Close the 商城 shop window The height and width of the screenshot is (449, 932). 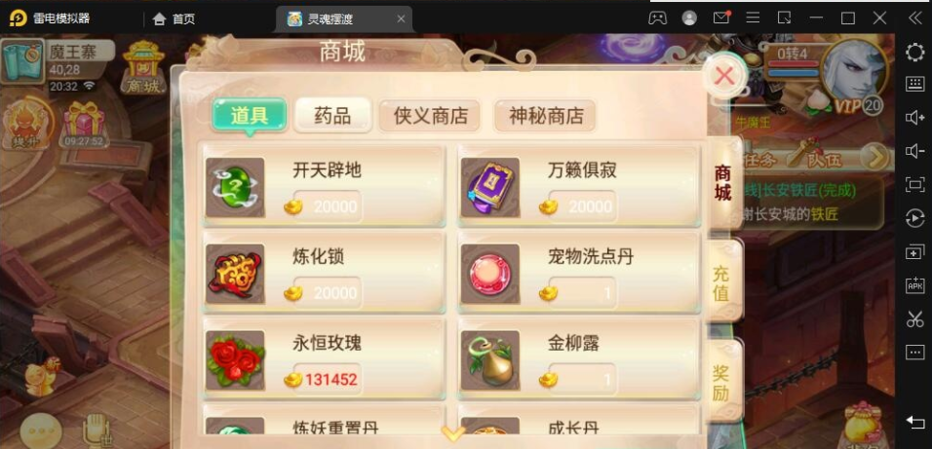pos(724,75)
